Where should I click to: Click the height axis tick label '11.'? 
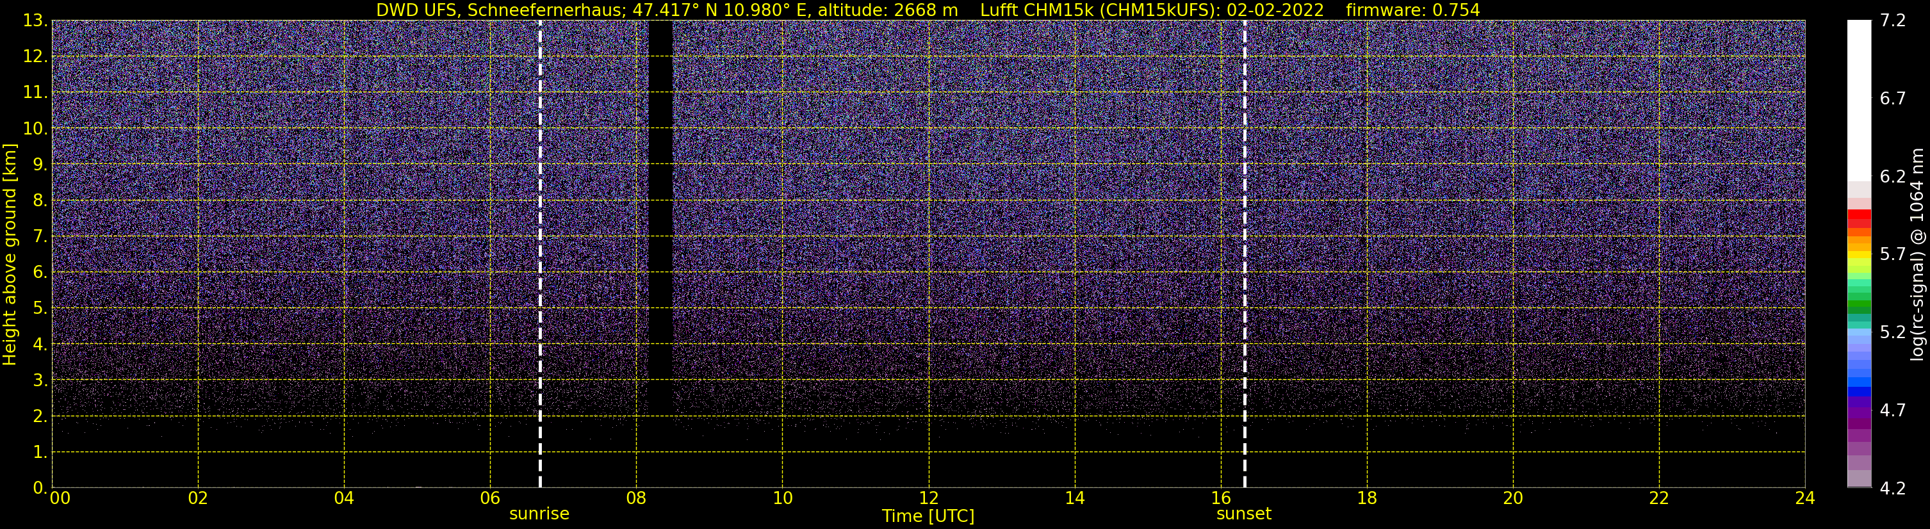tap(35, 93)
